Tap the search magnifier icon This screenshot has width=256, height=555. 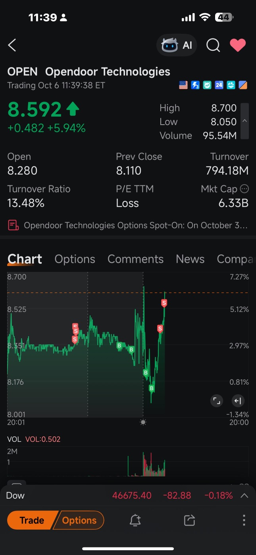pyautogui.click(x=213, y=45)
